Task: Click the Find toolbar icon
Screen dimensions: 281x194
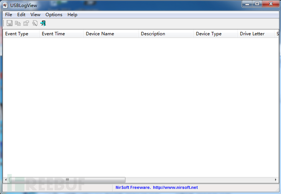Action: point(35,23)
